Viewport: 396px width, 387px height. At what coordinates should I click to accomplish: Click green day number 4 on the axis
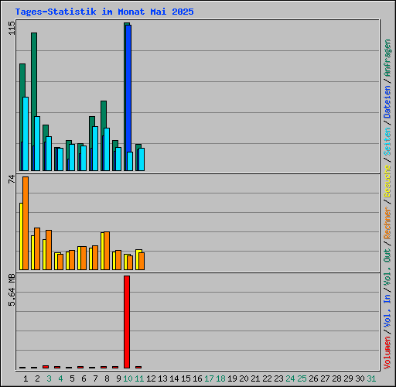(60, 378)
